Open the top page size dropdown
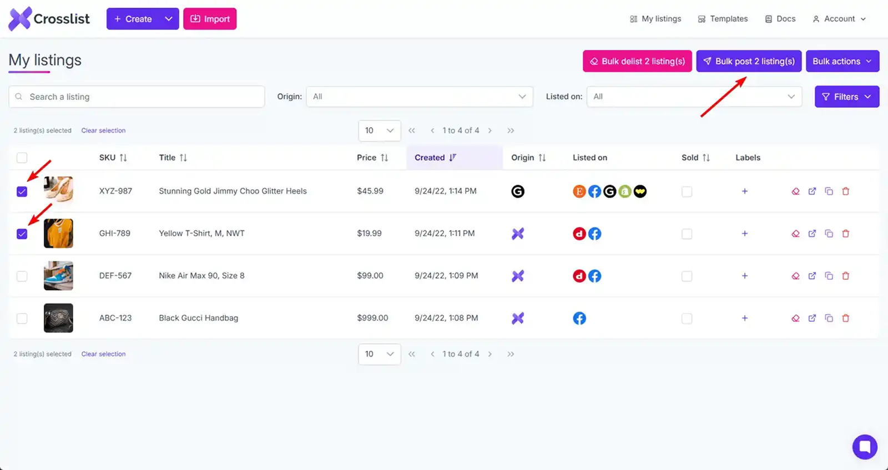Viewport: 888px width, 470px height. pos(380,130)
